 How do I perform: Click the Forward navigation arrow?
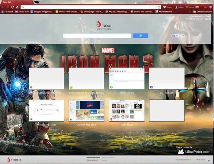(8, 7)
